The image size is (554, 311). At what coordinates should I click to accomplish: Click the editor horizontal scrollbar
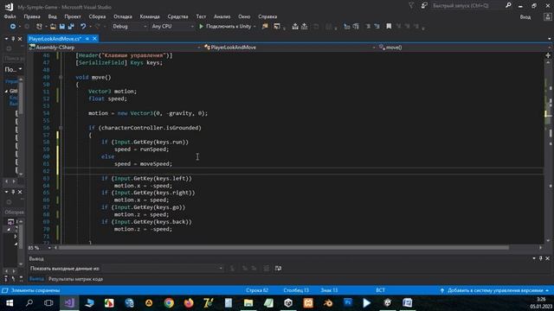coord(285,248)
